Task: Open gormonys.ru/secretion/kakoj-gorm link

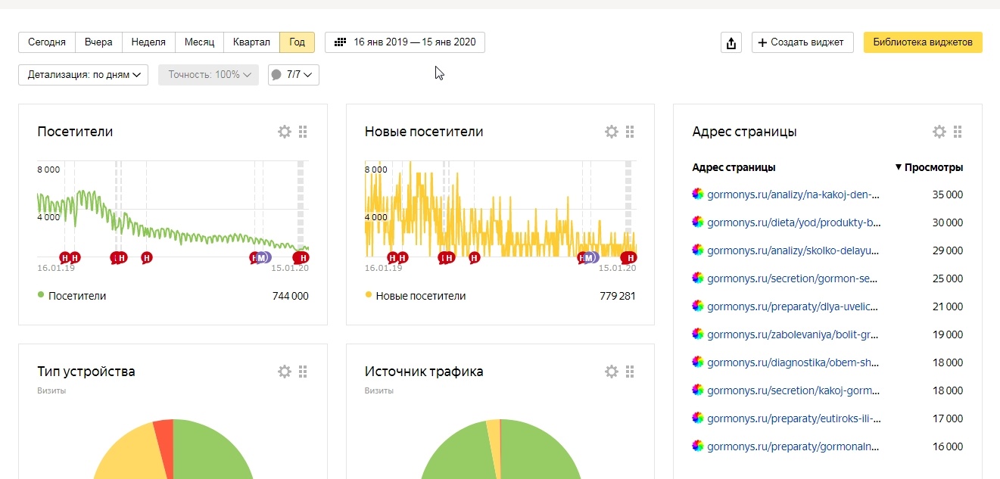Action: point(794,390)
